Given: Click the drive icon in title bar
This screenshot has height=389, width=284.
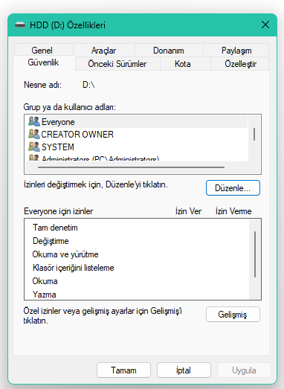Looking at the screenshot, I should 20,25.
